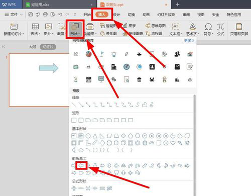
Task: Pick the freeform scribble line shape
Action: [x=152, y=105]
